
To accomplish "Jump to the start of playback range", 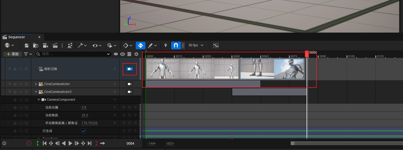I will tap(45, 143).
